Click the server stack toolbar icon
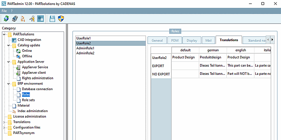Screen dimensions: 281x140 click(x=15, y=19)
